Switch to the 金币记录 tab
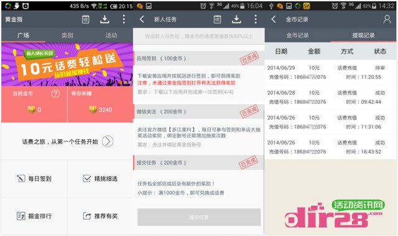 [297, 35]
